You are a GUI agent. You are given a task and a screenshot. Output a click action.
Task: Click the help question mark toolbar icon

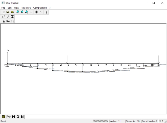coord(46,12)
